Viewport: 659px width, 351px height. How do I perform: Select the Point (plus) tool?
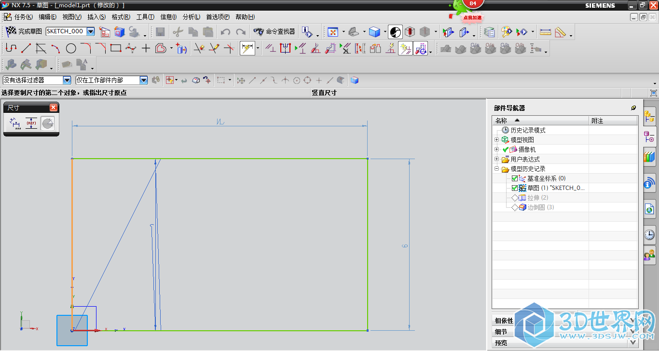click(146, 48)
